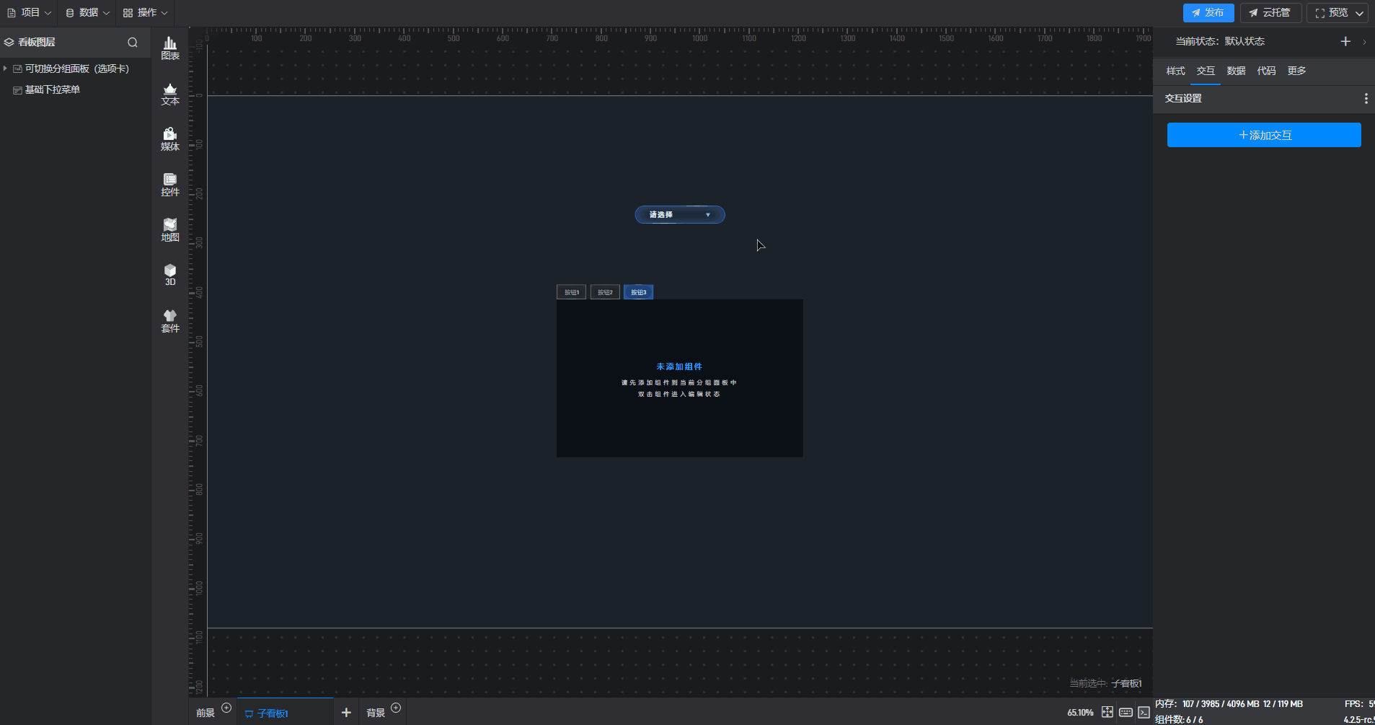Open the 媒体 (media) component library
The image size is (1375, 725).
170,139
